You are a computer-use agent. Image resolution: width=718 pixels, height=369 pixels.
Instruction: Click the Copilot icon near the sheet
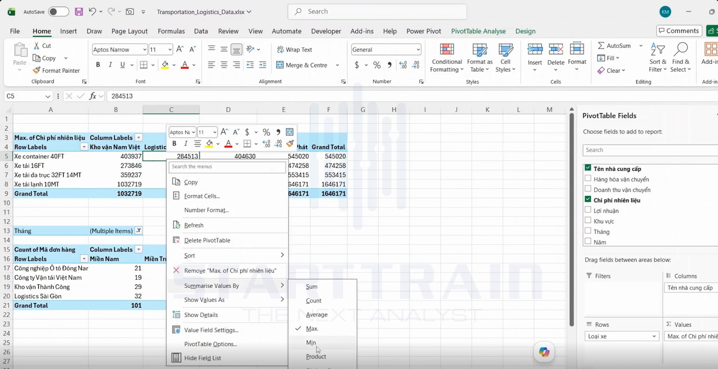coord(544,352)
